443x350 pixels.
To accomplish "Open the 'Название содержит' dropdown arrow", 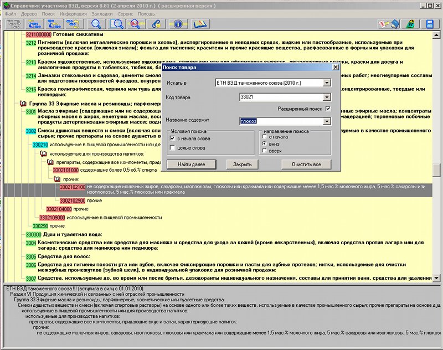I will click(x=327, y=121).
